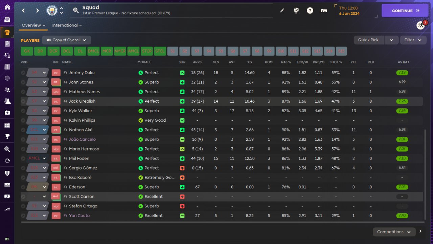Open the Inbox tray icon in sidebar
The image size is (433, 244).
pos(7,20)
